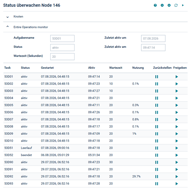
Task: Click the 07.08.2026, 09:00:16 start time
Action: tap(55, 148)
